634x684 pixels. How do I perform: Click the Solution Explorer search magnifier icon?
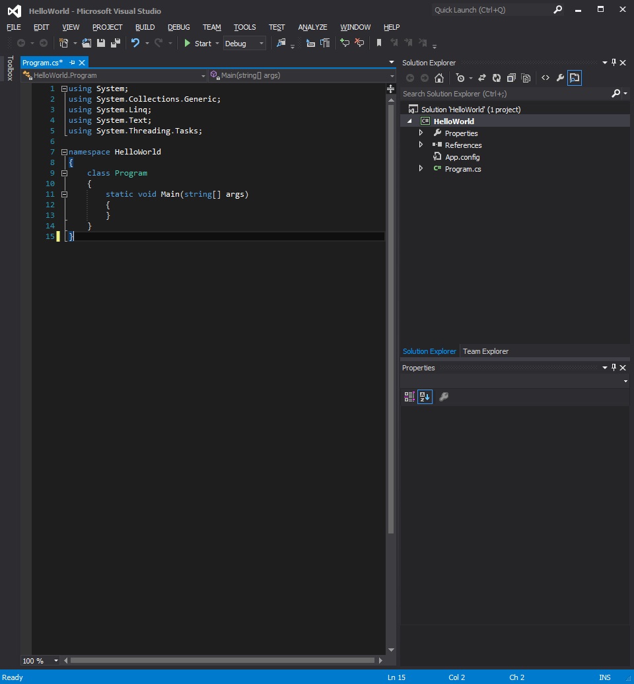(x=616, y=93)
